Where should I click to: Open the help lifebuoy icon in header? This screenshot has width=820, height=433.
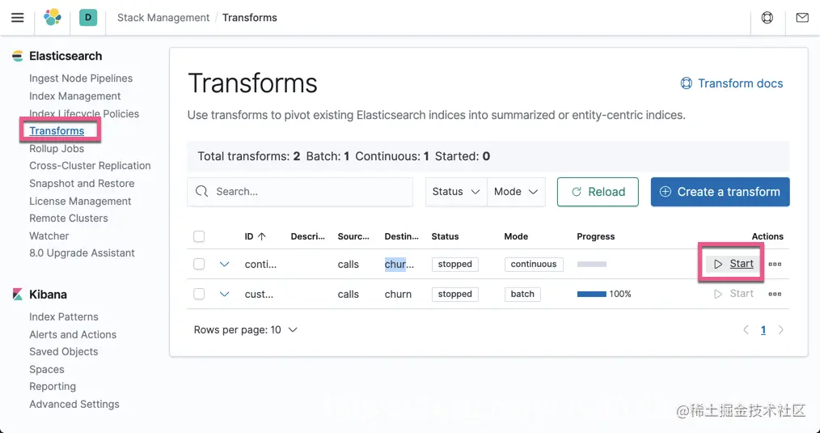[x=767, y=17]
